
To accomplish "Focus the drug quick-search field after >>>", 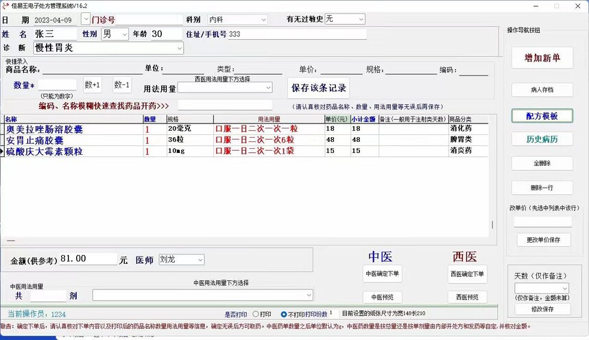I will (x=225, y=106).
